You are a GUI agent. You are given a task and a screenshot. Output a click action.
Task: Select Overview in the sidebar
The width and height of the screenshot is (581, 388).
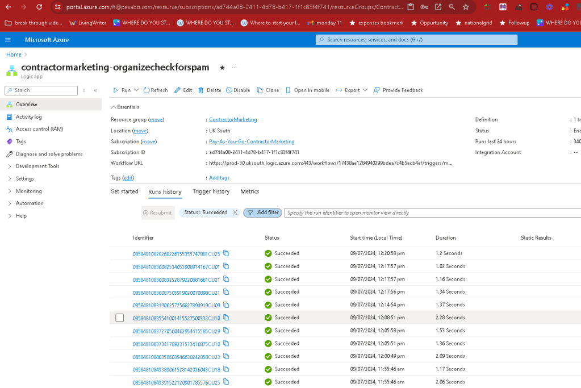[x=51, y=105]
